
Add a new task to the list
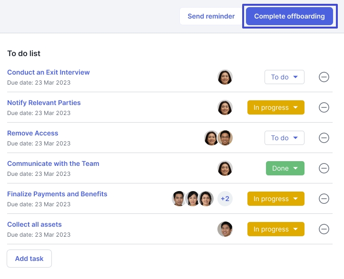point(29,259)
